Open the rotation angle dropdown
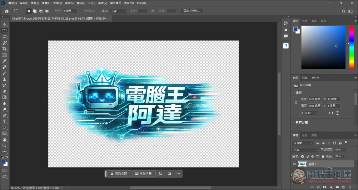Image resolution: width=358 pixels, height=190 pixels. (317, 113)
